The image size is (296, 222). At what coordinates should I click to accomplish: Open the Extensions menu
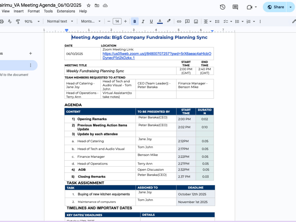coord(66,11)
